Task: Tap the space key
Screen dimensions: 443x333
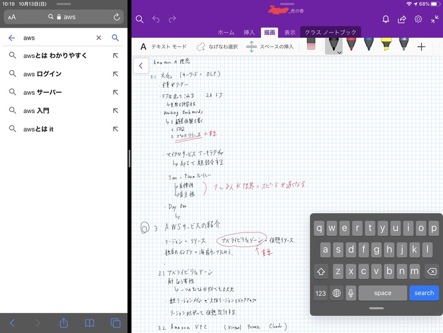Action: tap(383, 293)
